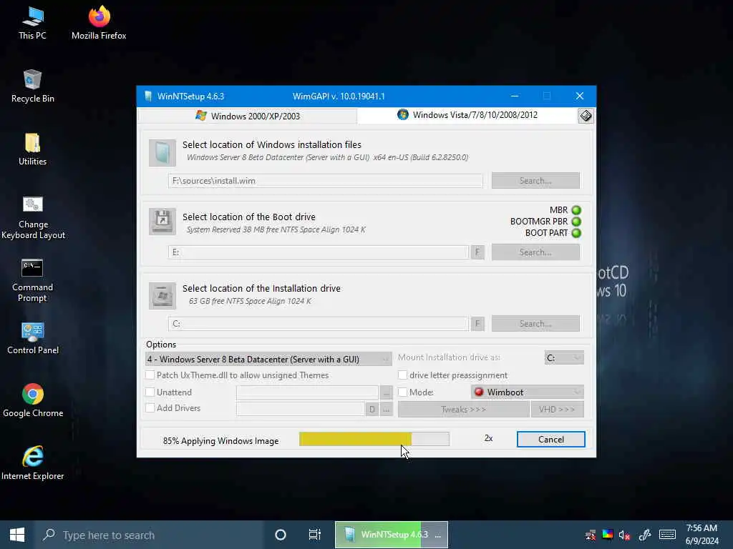Click the network tray icon

(591, 535)
